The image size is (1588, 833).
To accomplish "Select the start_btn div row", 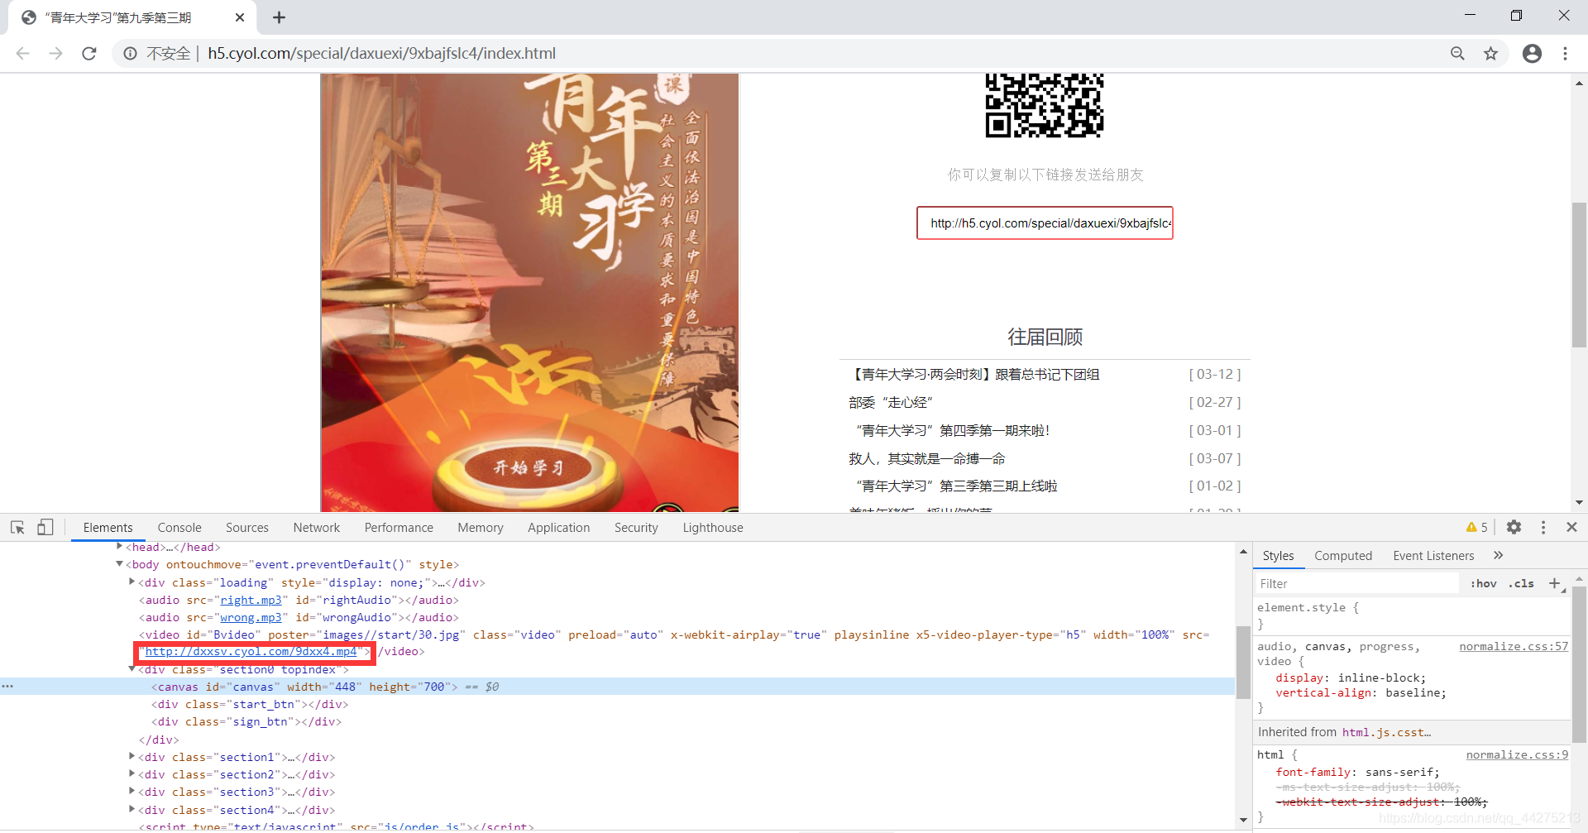I will (249, 704).
